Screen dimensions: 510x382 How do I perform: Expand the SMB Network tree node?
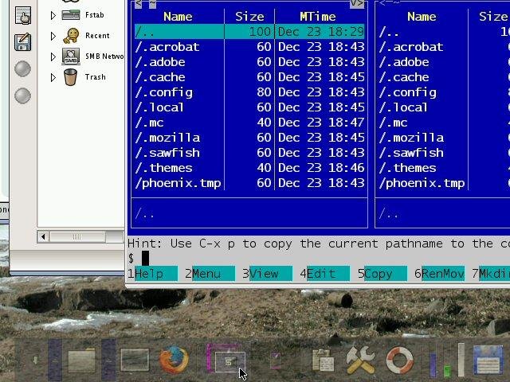[53, 57]
